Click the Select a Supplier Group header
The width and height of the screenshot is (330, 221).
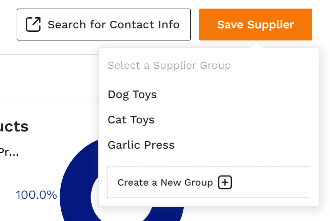click(169, 65)
